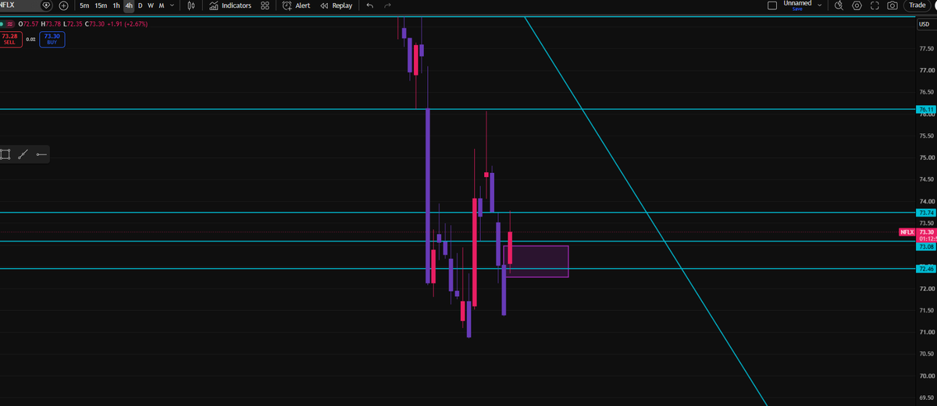This screenshot has height=406, width=937.
Task: Select the 4h timeframe
Action: tap(129, 5)
